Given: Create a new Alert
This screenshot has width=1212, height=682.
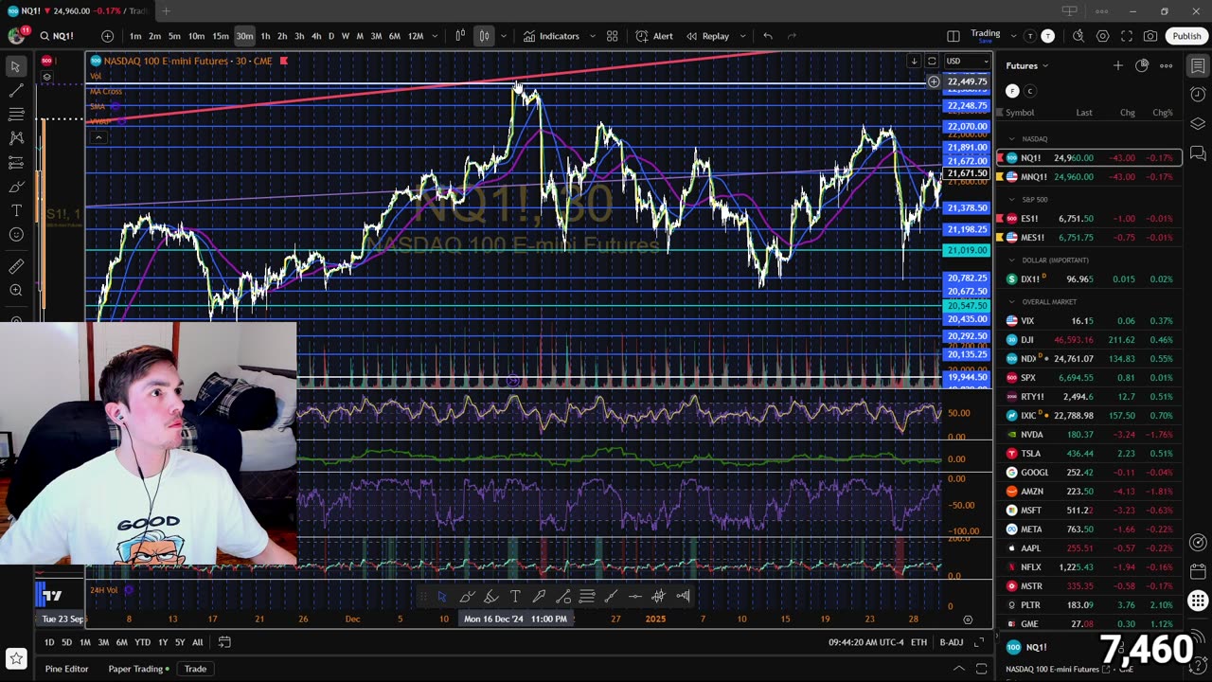Looking at the screenshot, I should coord(654,36).
